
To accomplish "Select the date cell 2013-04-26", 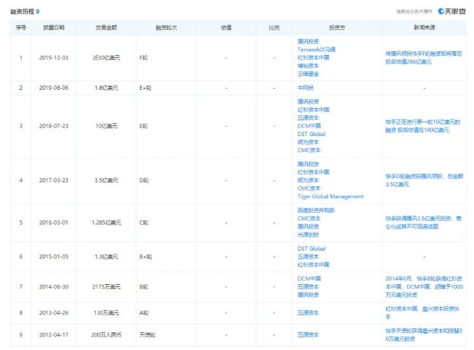I will point(53,313).
